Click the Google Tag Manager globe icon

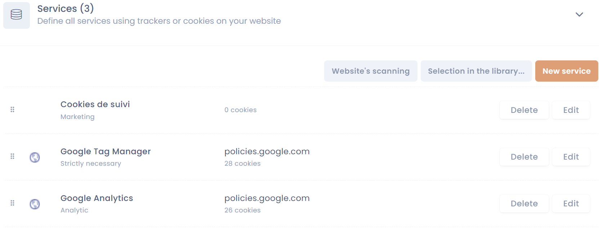click(35, 157)
